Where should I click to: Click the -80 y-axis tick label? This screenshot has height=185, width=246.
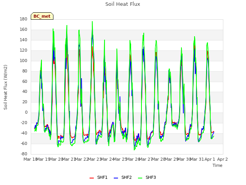point(24,154)
